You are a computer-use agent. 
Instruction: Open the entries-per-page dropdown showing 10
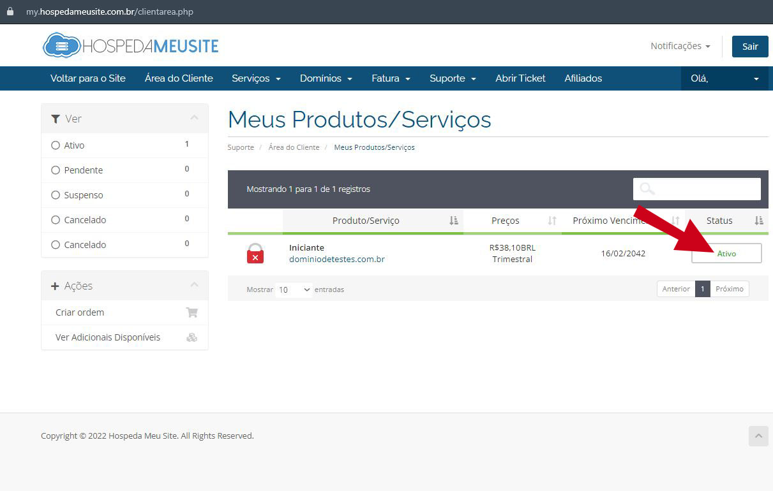(293, 289)
